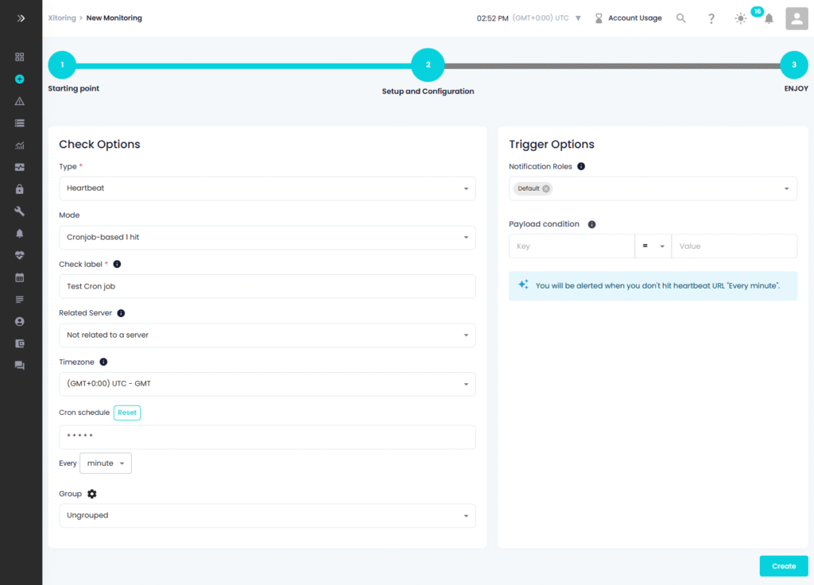Click Reset next to Cron schedule
This screenshot has width=814, height=585.
(x=127, y=413)
